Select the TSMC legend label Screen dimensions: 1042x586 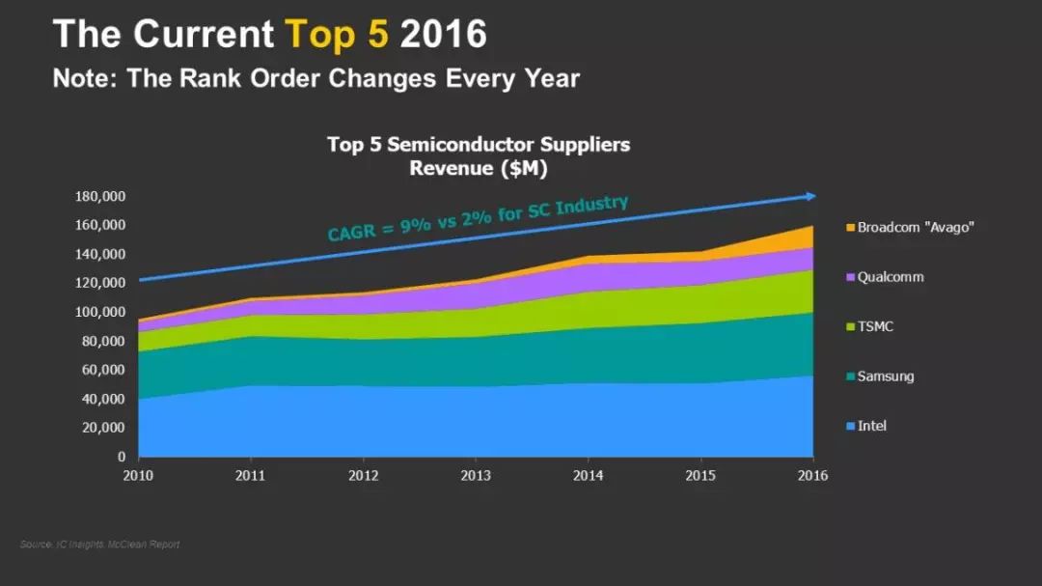[875, 326]
